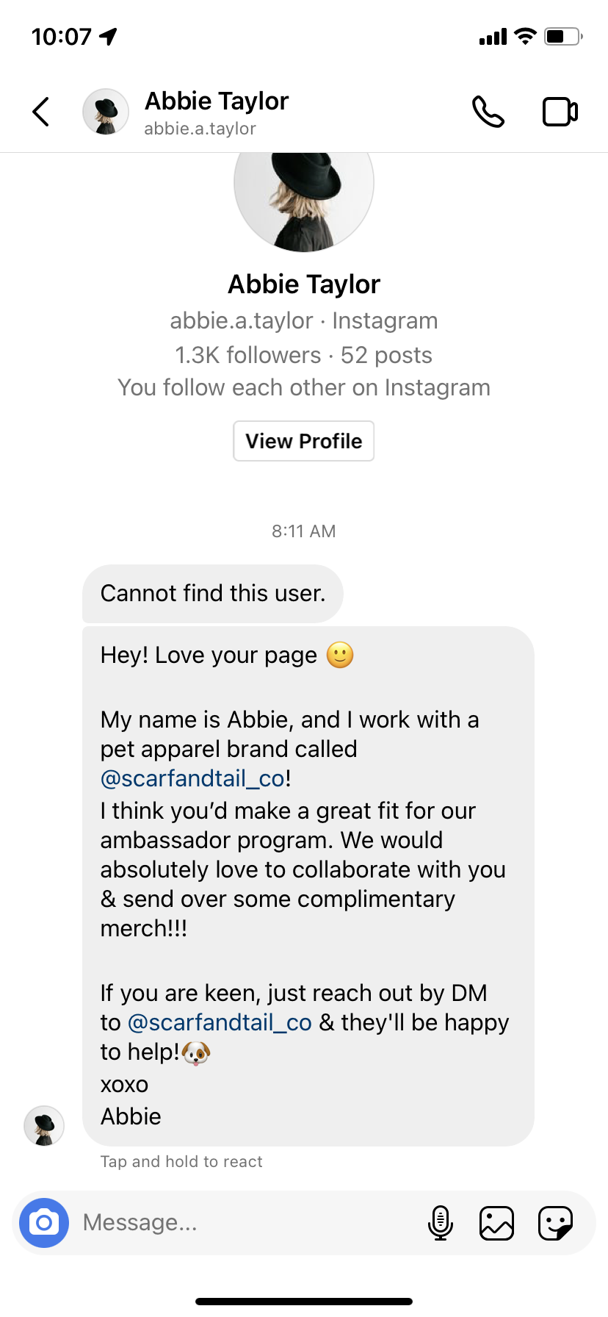Image resolution: width=608 pixels, height=1317 pixels.
Task: Tap the small header avatar of Abbie Taylor
Action: pyautogui.click(x=106, y=112)
